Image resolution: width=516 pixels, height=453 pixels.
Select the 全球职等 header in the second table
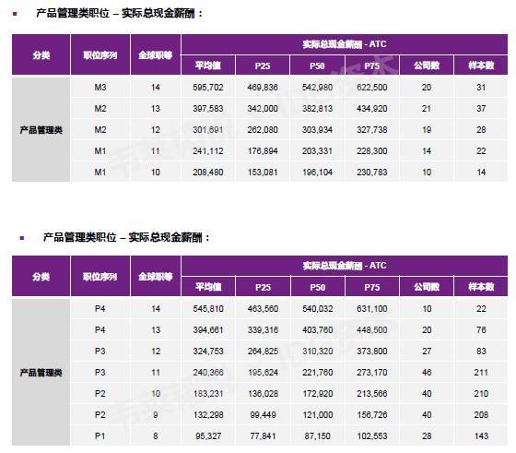(x=156, y=276)
